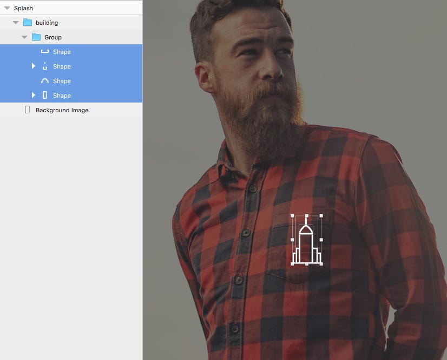Select the Background Image layer name

[62, 110]
